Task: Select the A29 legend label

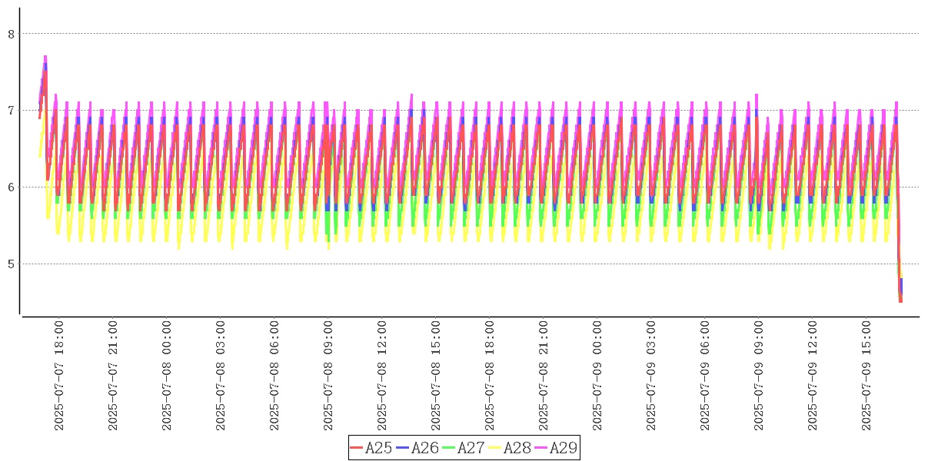Action: click(563, 448)
